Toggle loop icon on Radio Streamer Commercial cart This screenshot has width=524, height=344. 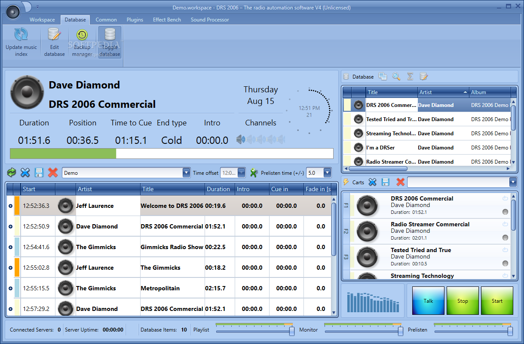[x=505, y=224]
